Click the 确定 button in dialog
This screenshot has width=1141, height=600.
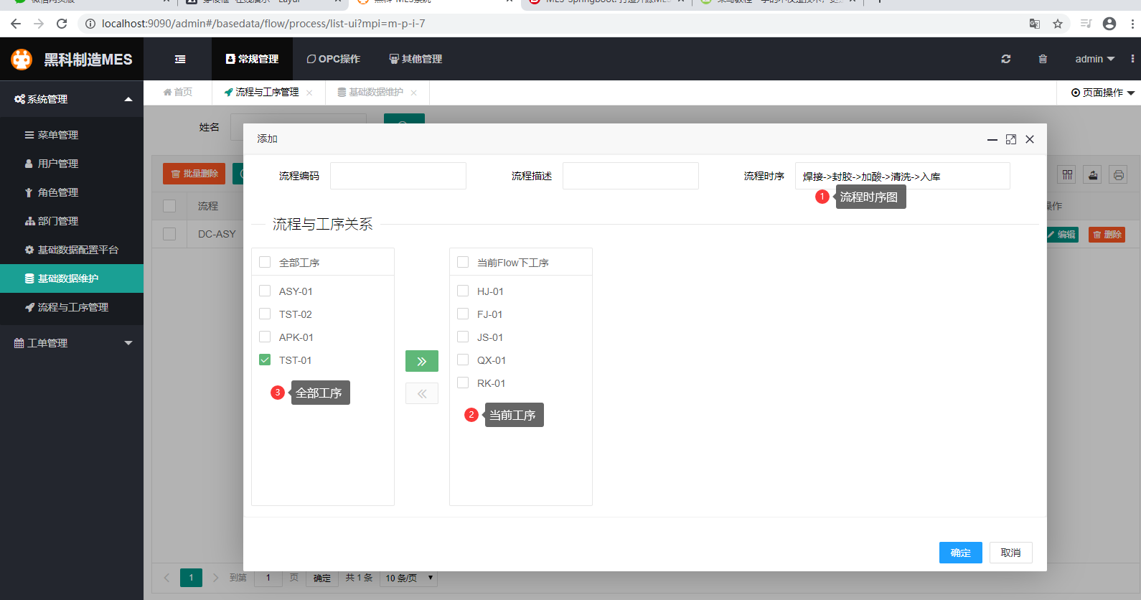(960, 553)
